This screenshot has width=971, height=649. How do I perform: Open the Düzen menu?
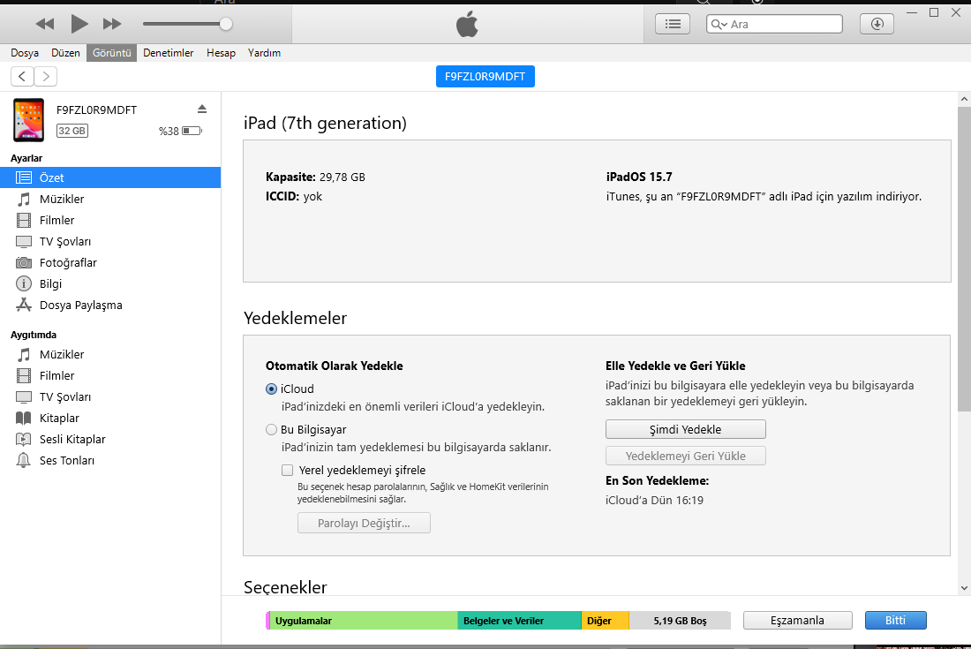65,53
